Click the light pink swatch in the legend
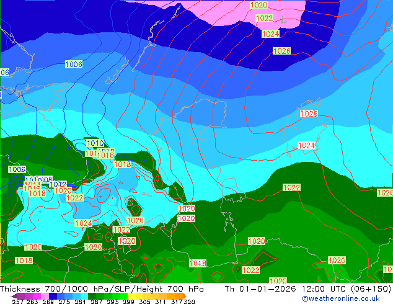Viewport: 393px width, 304px height. click(45, 296)
